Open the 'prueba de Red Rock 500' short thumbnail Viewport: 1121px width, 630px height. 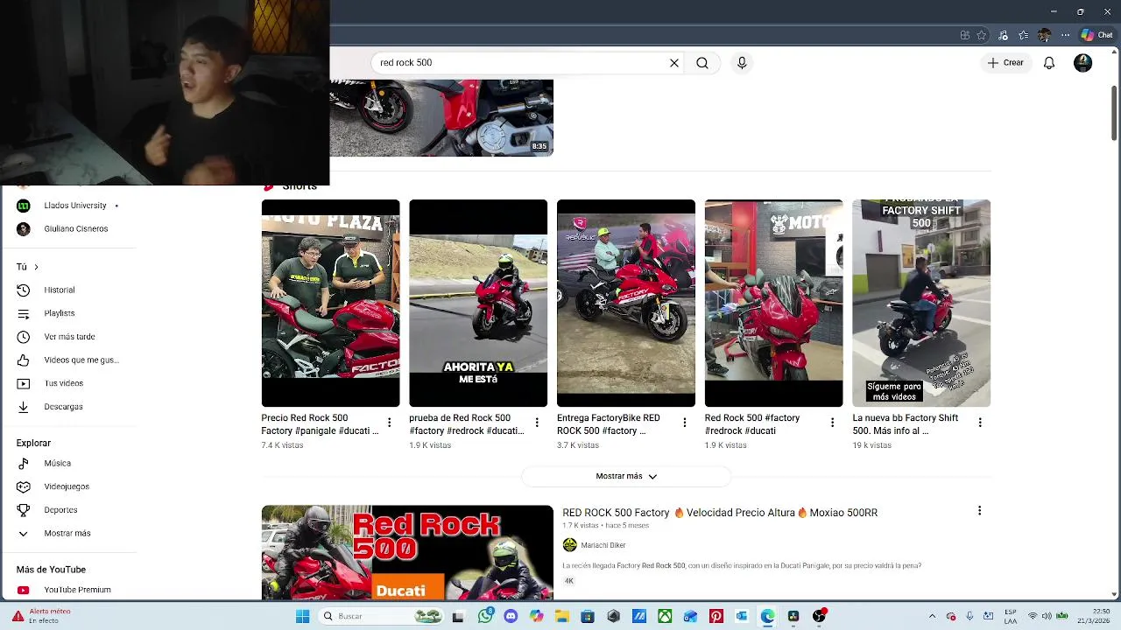[x=478, y=303]
